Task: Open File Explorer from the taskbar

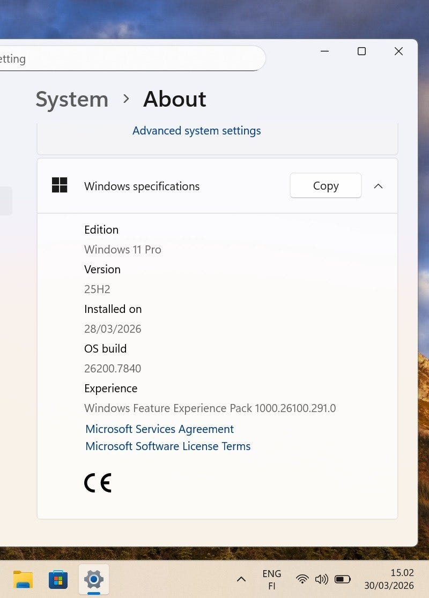Action: (x=23, y=579)
